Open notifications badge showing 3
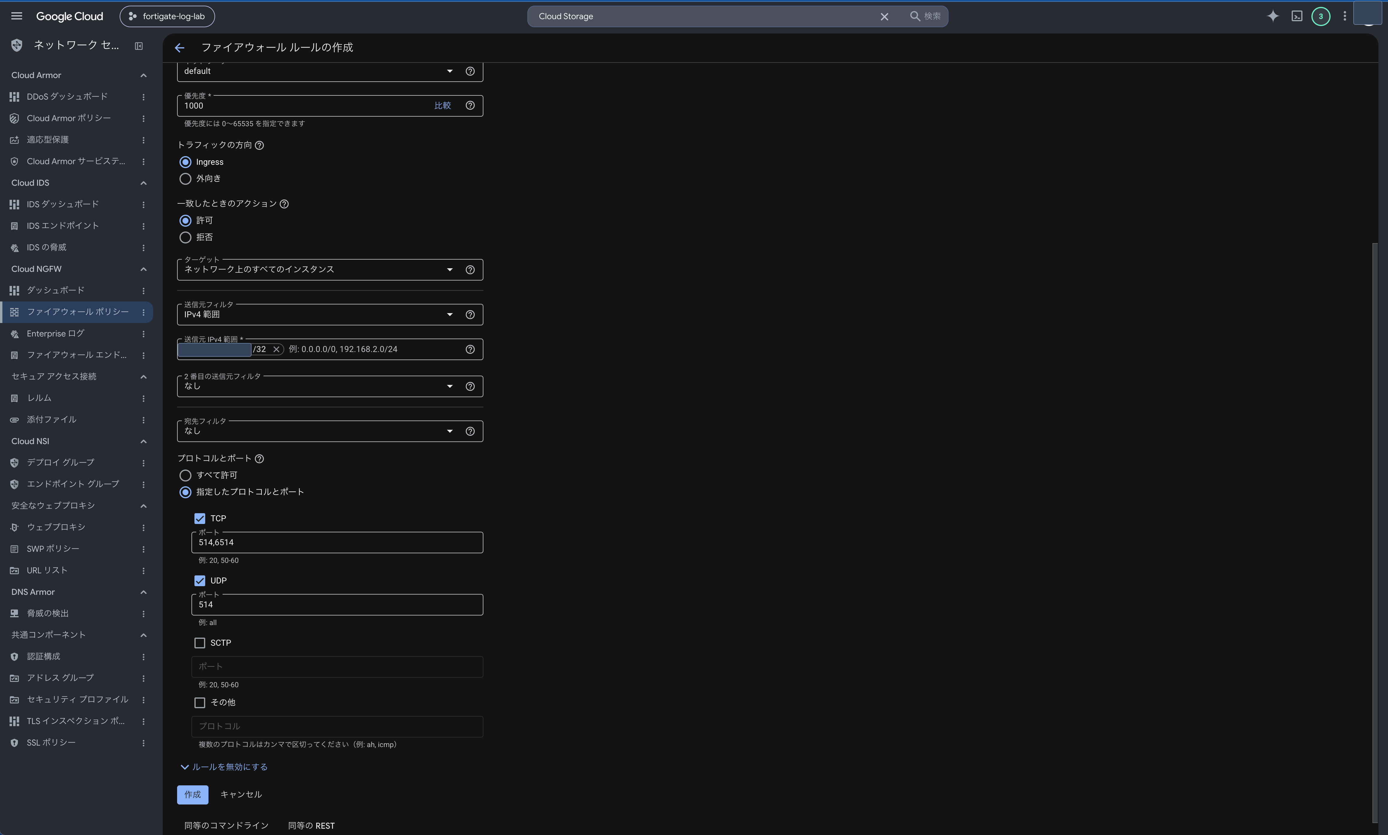1388x835 pixels. [x=1320, y=16]
